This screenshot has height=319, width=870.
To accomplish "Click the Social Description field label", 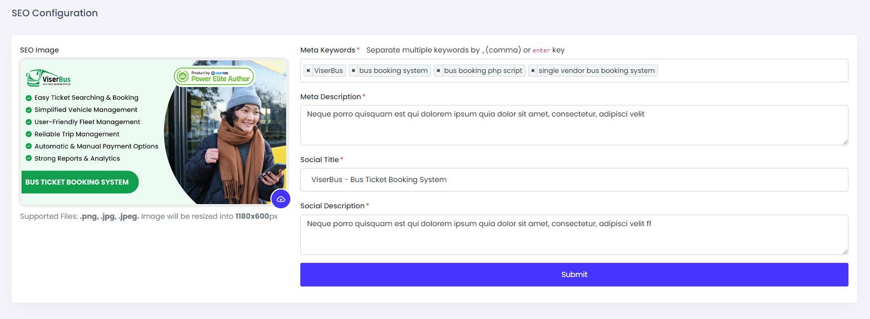I will [x=332, y=206].
